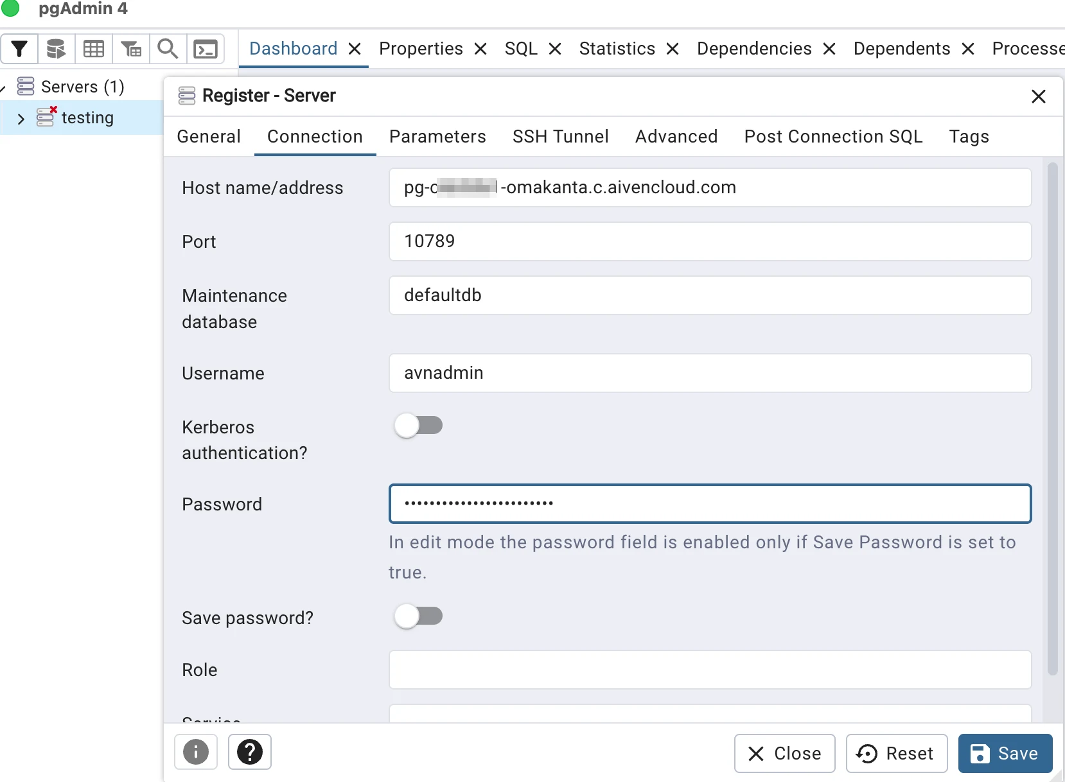This screenshot has width=1065, height=782.
Task: Click the Port field showing 10789
Action: [710, 241]
